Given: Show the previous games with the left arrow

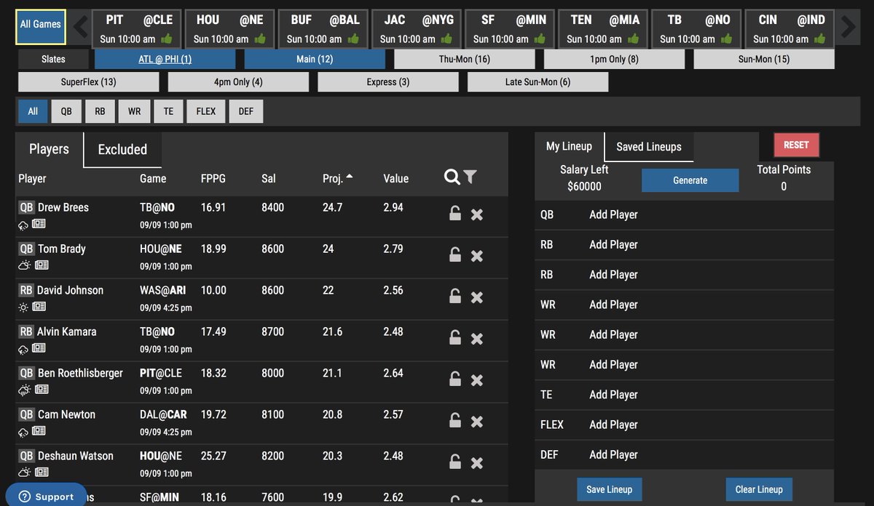Looking at the screenshot, I should click(x=81, y=28).
